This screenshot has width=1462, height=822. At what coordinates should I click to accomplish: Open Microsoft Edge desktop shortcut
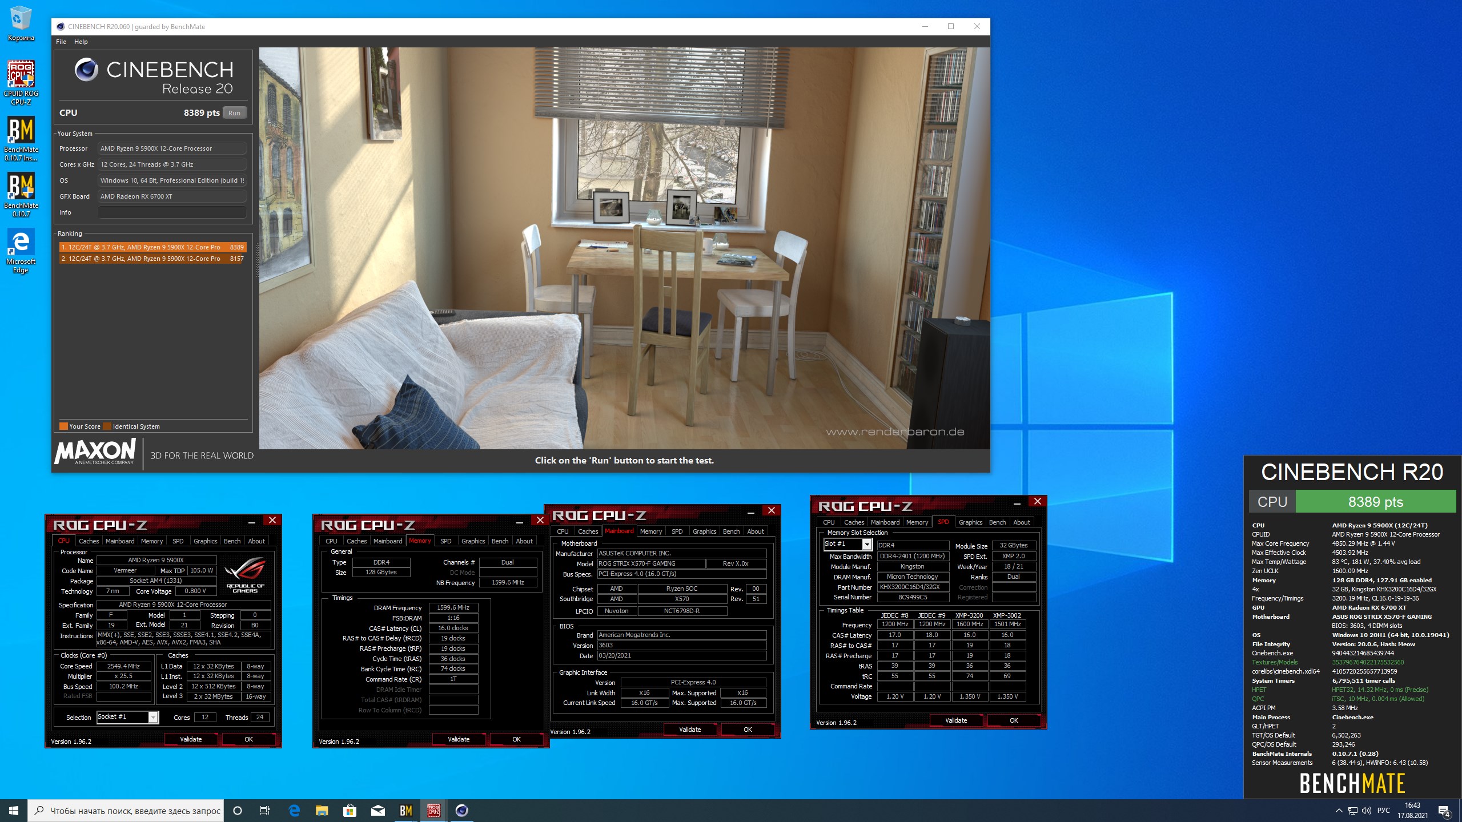pos(21,251)
